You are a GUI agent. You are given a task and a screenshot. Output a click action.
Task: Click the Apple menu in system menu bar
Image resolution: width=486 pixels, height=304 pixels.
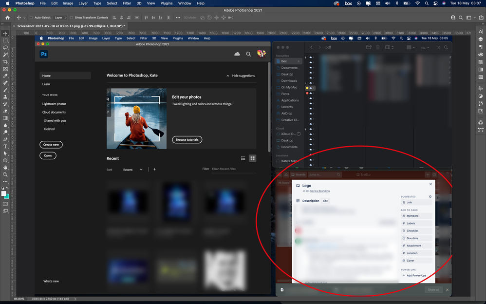click(x=8, y=3)
